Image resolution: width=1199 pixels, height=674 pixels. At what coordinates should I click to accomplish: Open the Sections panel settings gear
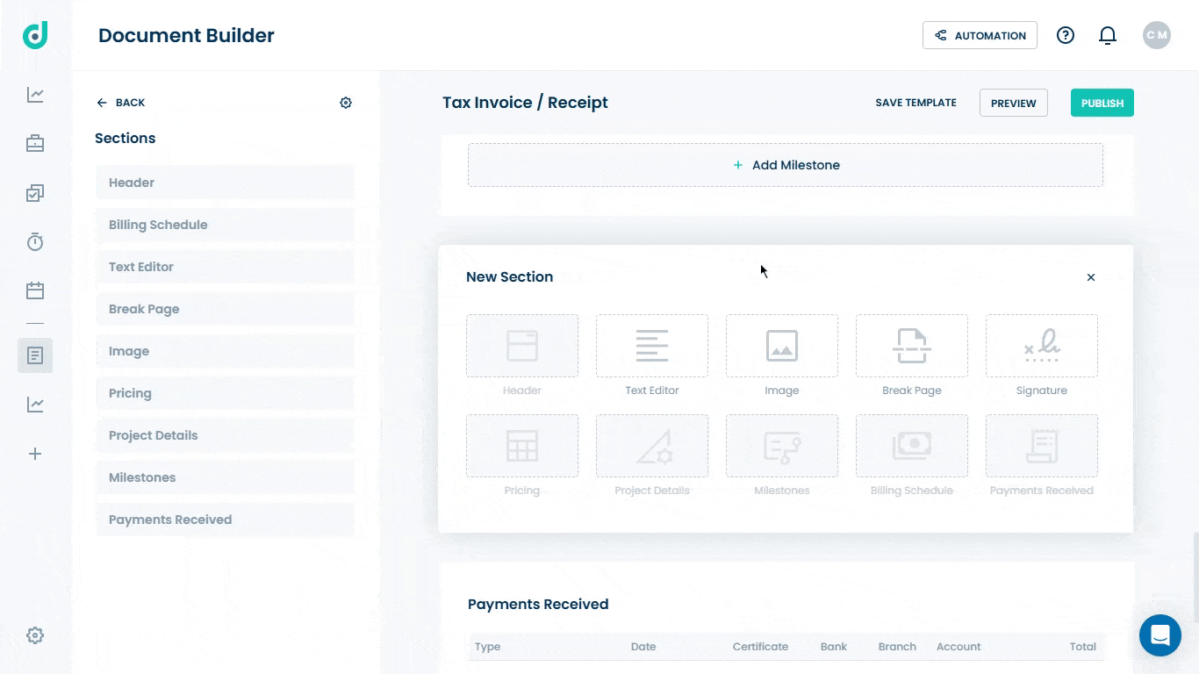coord(346,103)
